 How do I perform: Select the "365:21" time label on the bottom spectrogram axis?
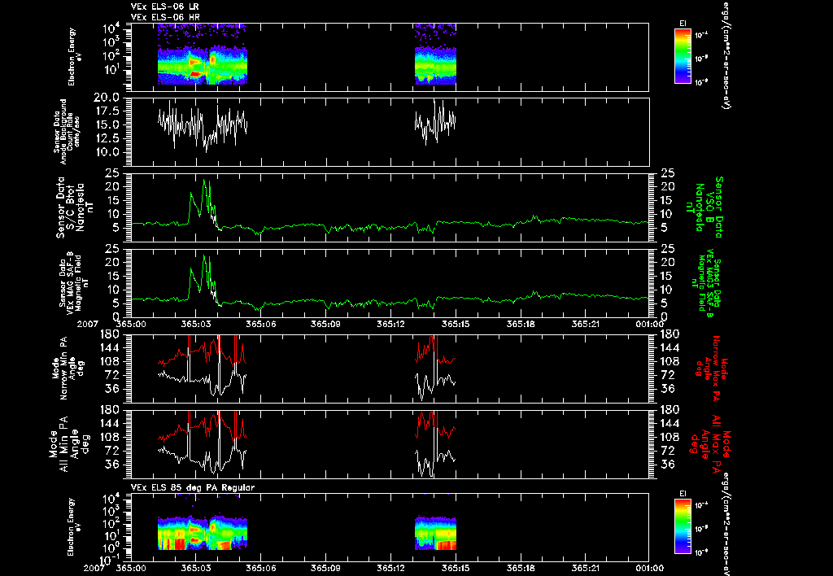point(587,568)
